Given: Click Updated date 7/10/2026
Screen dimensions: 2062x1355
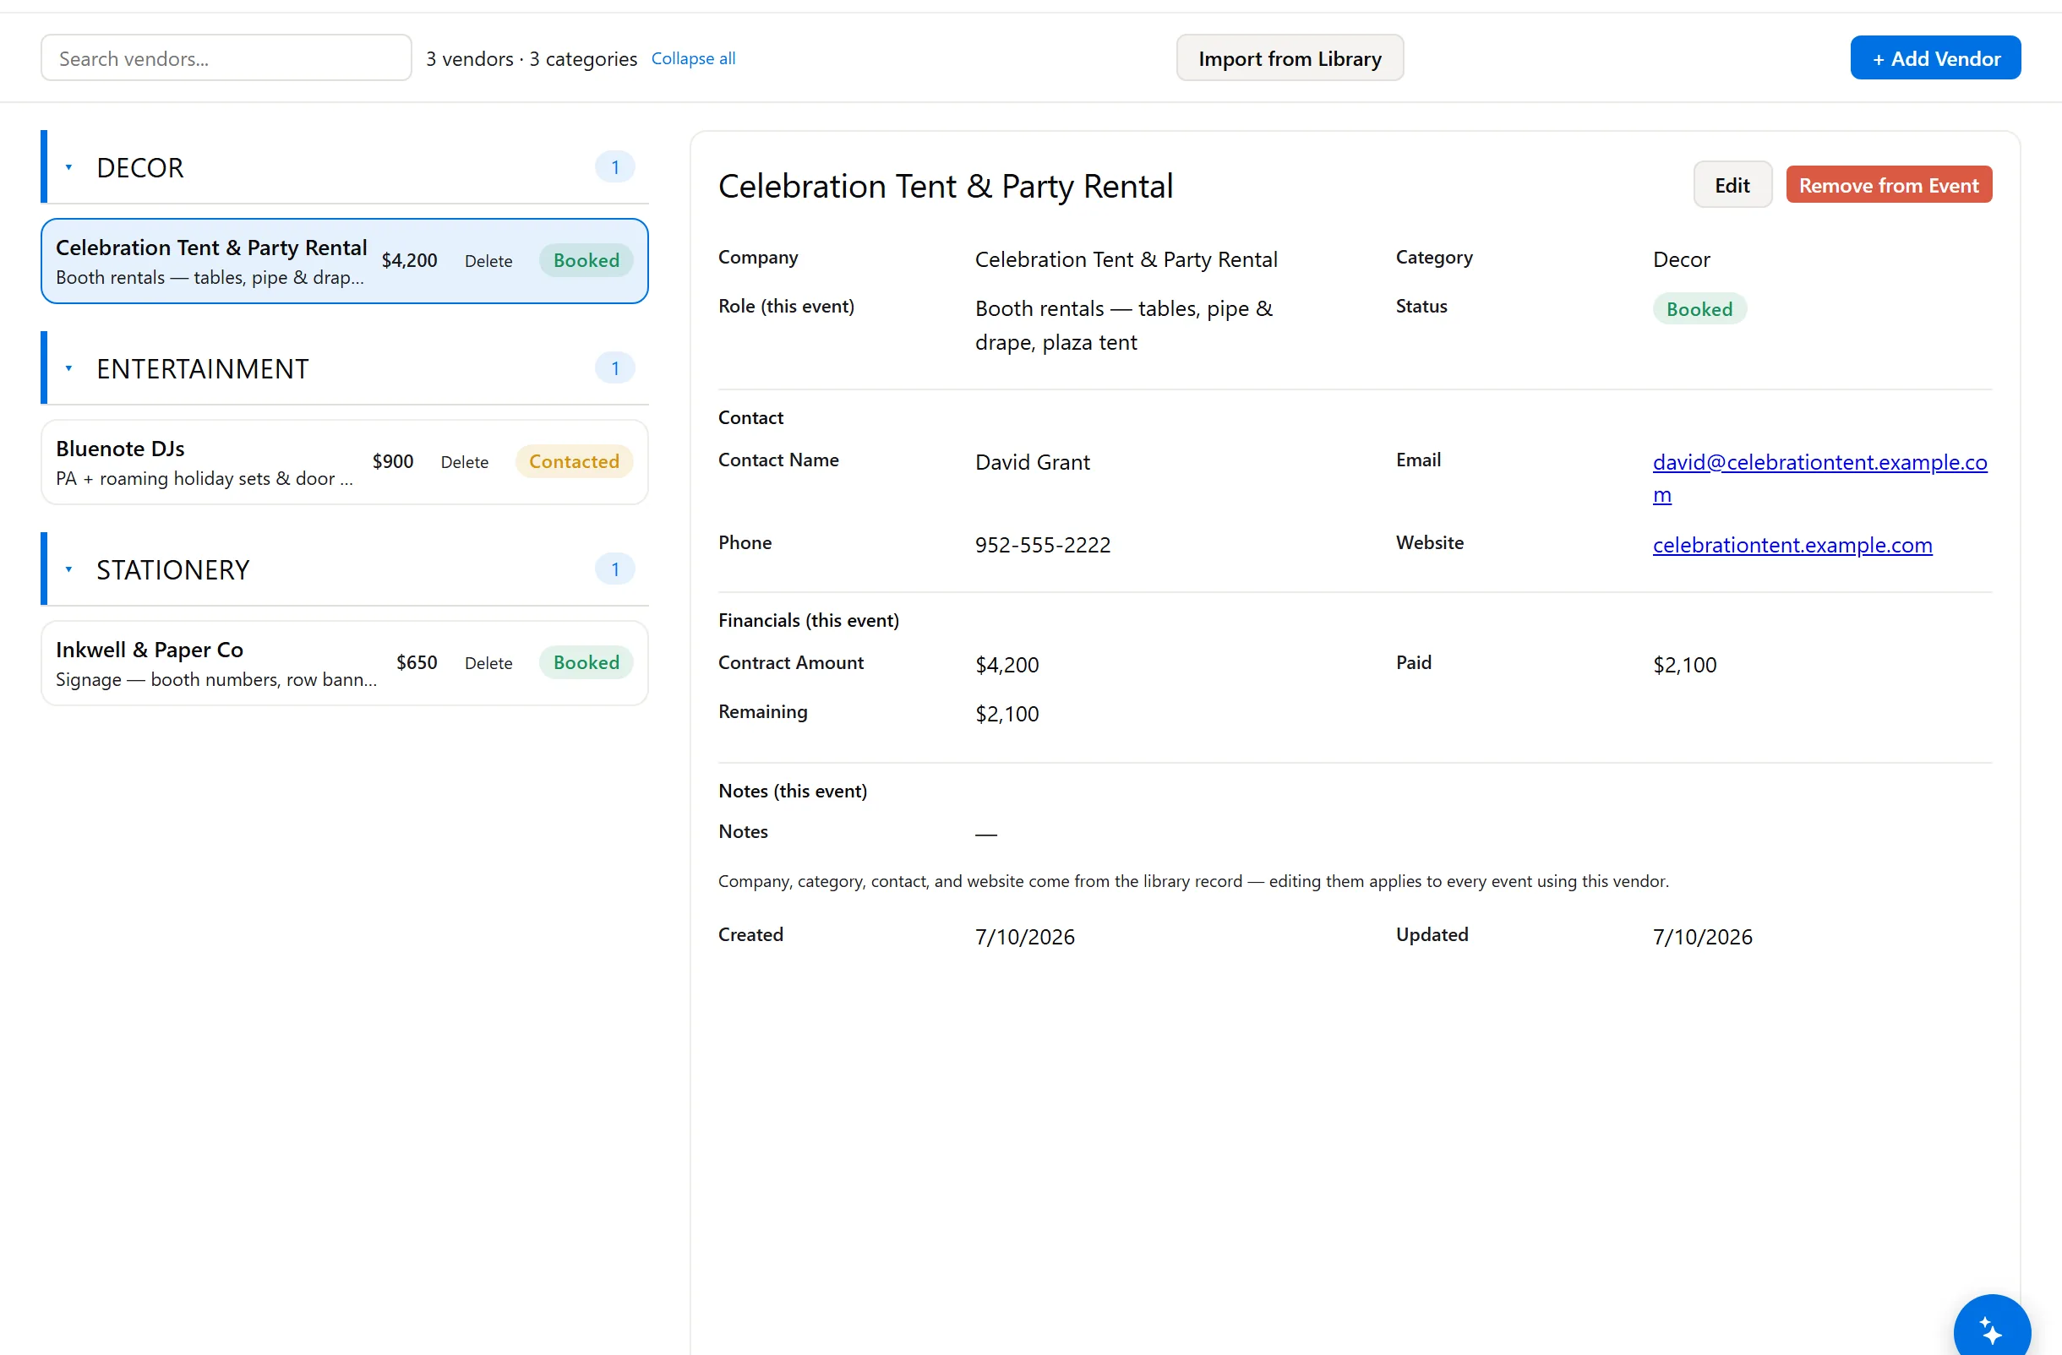Looking at the screenshot, I should (x=1702, y=937).
